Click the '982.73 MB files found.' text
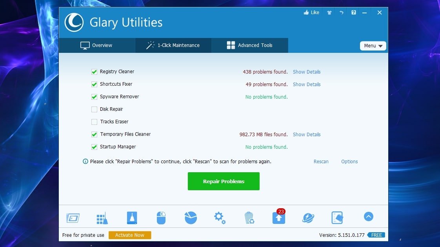Screen dimensions: 440x247 click(264, 134)
